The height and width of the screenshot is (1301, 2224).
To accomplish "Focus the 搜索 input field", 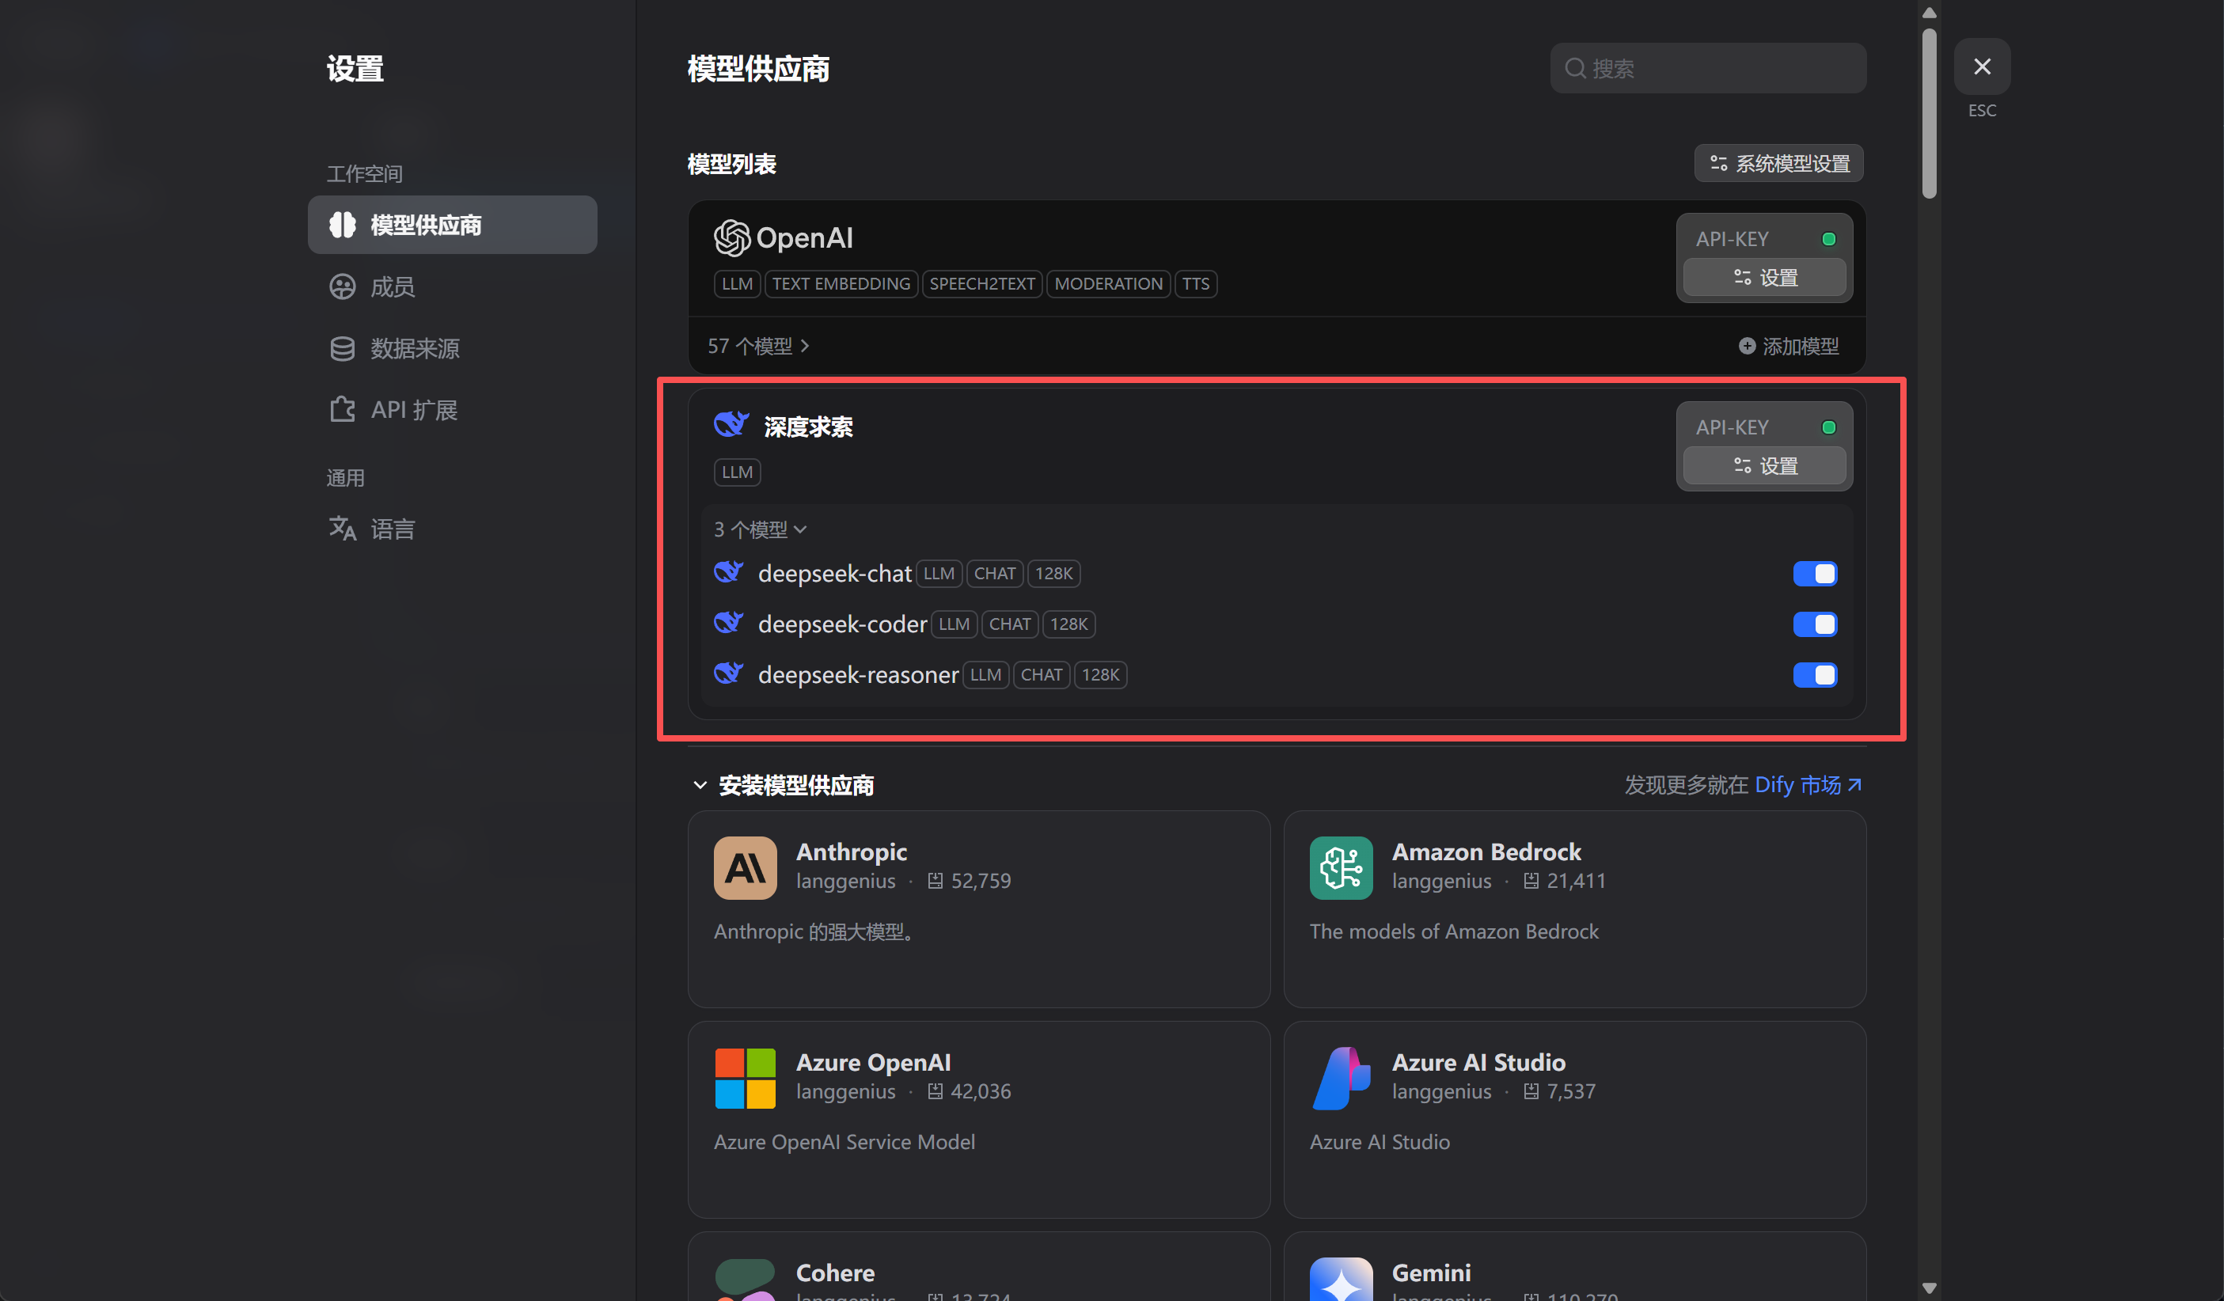I will pos(1708,68).
